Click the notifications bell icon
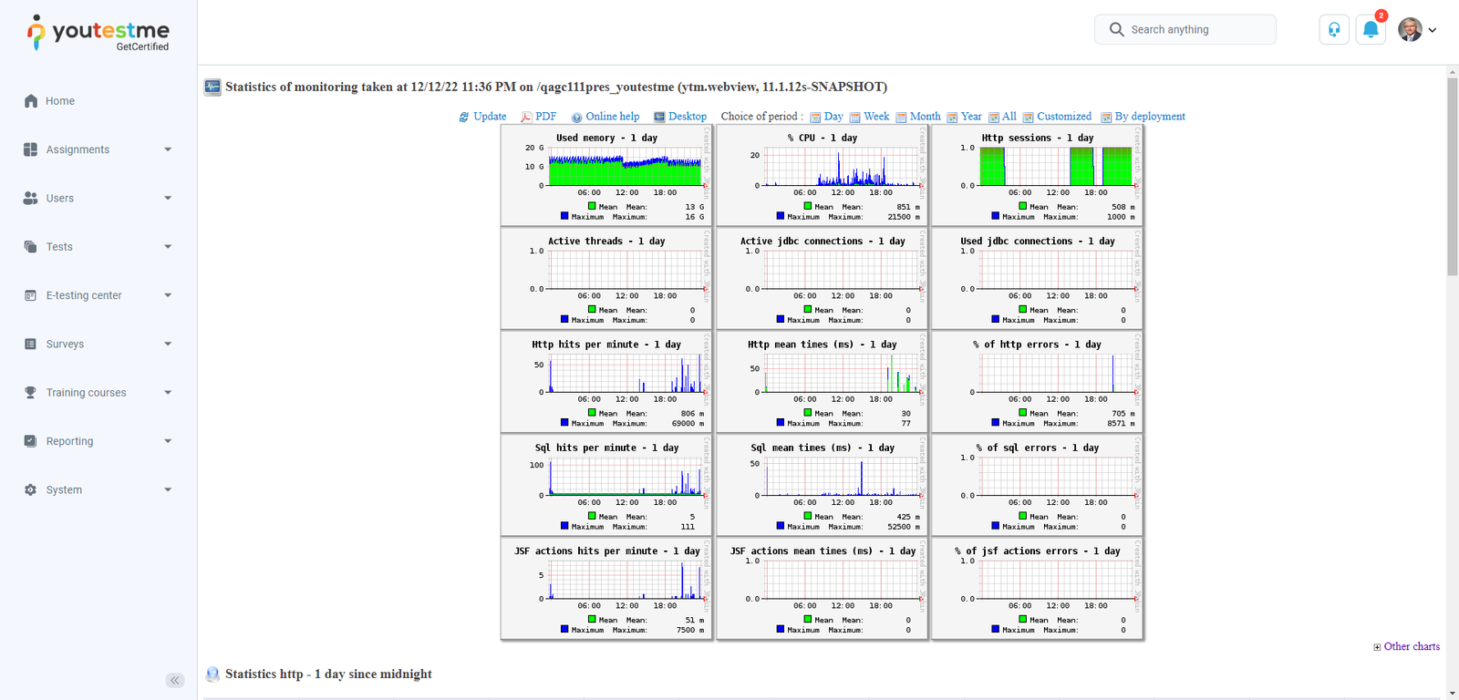The width and height of the screenshot is (1459, 700). click(x=1370, y=30)
